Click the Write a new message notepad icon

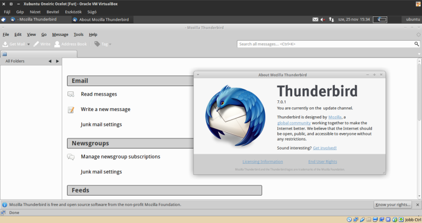pos(71,109)
